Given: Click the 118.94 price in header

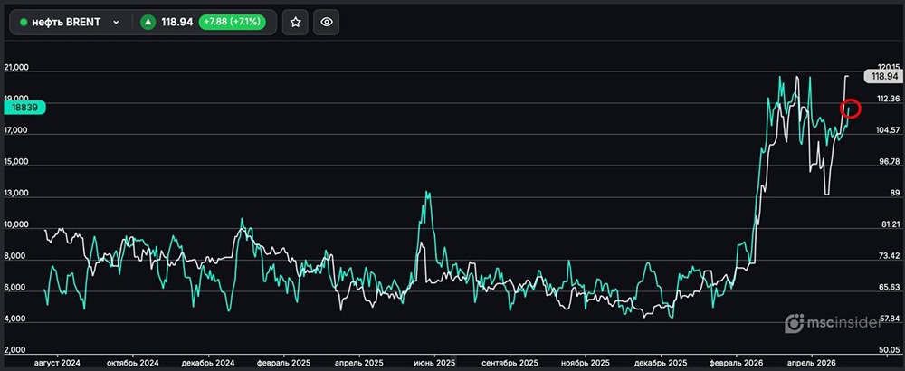Looking at the screenshot, I should click(x=177, y=22).
